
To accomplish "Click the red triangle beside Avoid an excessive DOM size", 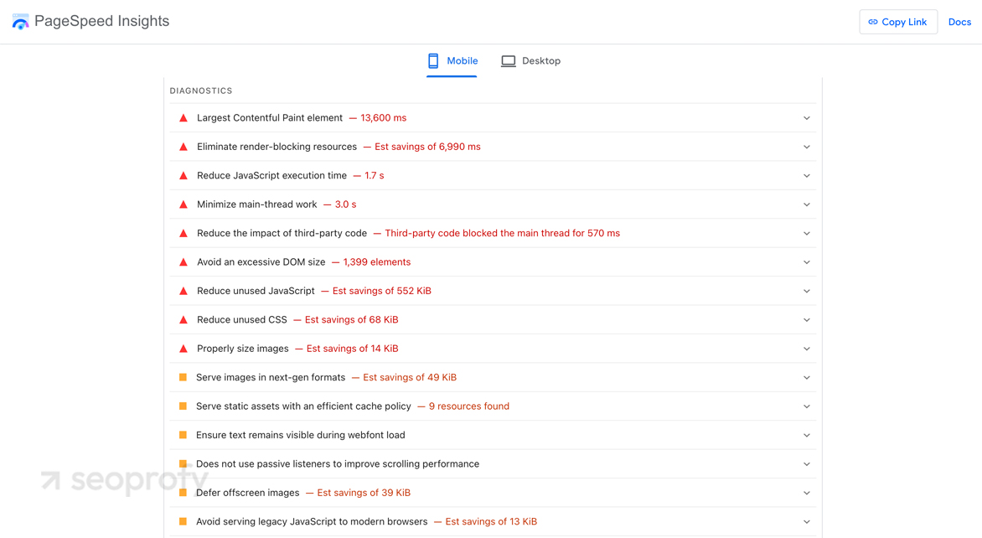I will tap(183, 261).
